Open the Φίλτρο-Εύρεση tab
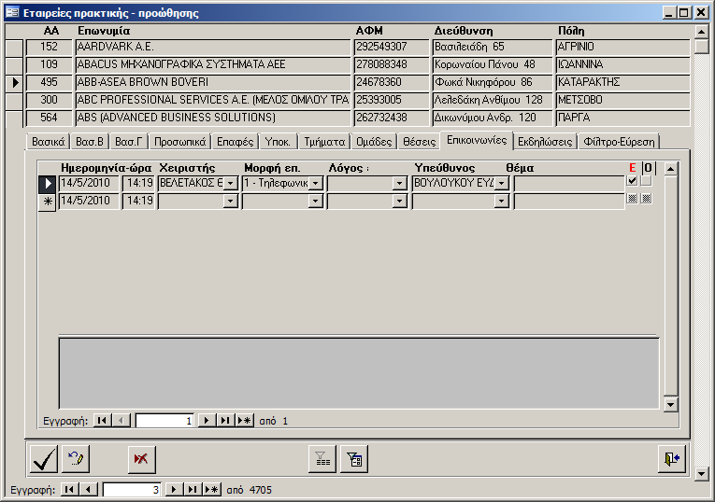Image resolution: width=715 pixels, height=502 pixels. click(x=620, y=142)
